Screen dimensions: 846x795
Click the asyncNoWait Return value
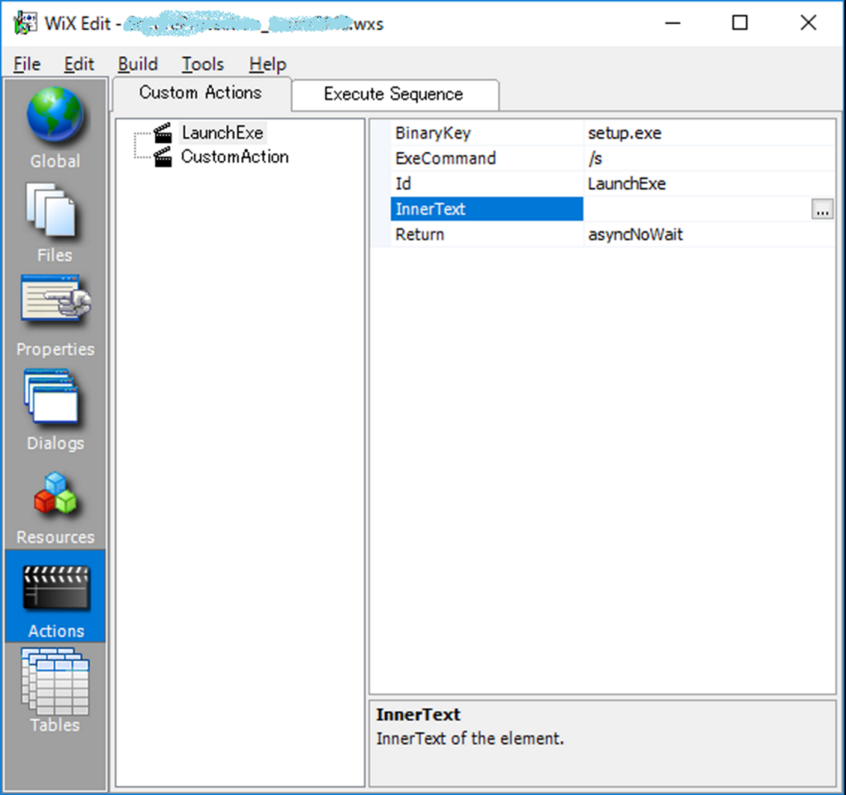(710, 234)
